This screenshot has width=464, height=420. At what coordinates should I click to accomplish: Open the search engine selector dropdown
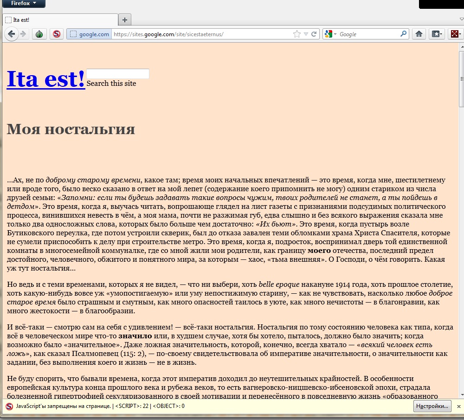pyautogui.click(x=331, y=34)
